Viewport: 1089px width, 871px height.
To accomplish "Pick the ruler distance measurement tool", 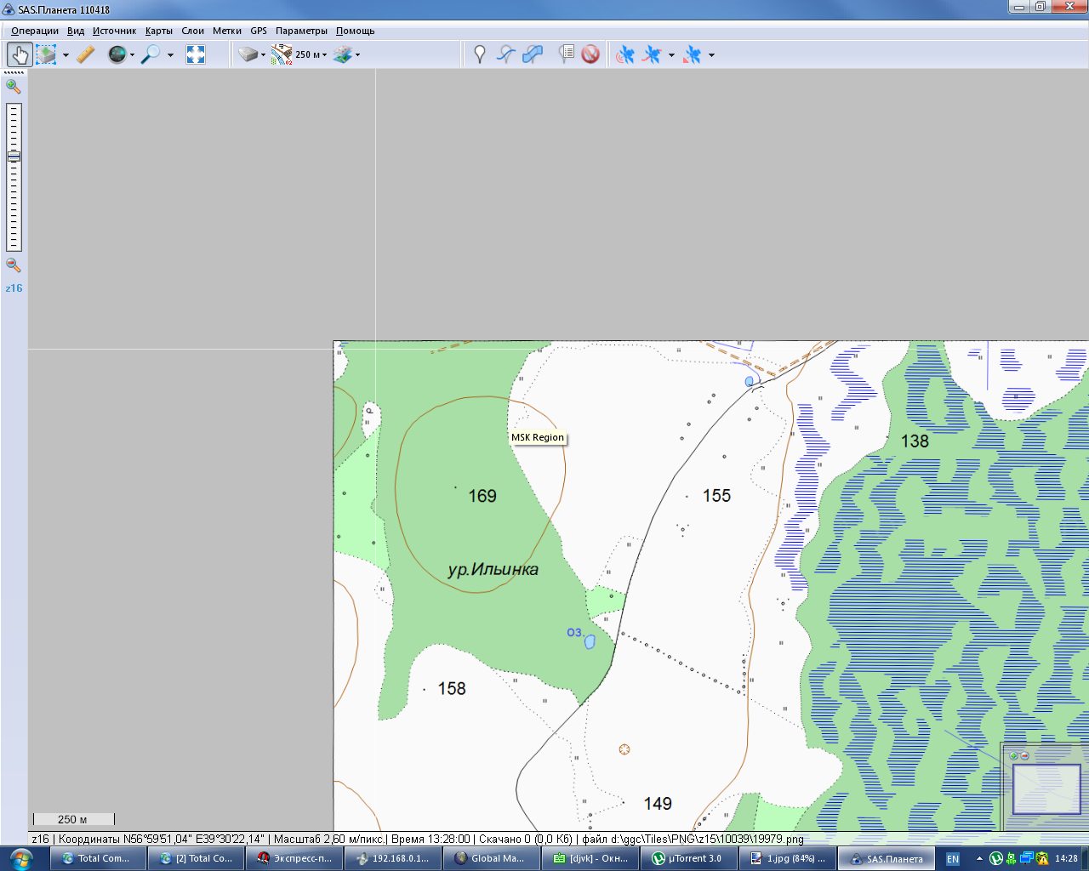I will [x=86, y=55].
